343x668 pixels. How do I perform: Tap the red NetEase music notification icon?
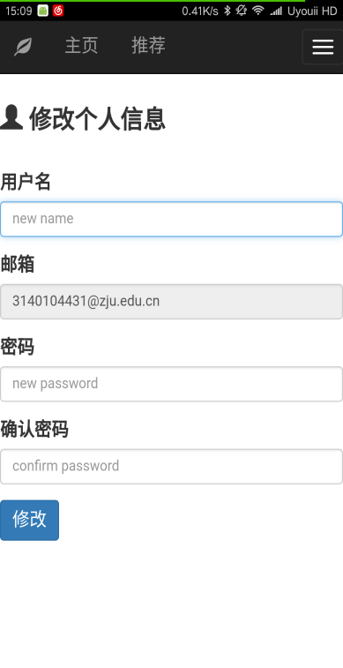(x=58, y=11)
